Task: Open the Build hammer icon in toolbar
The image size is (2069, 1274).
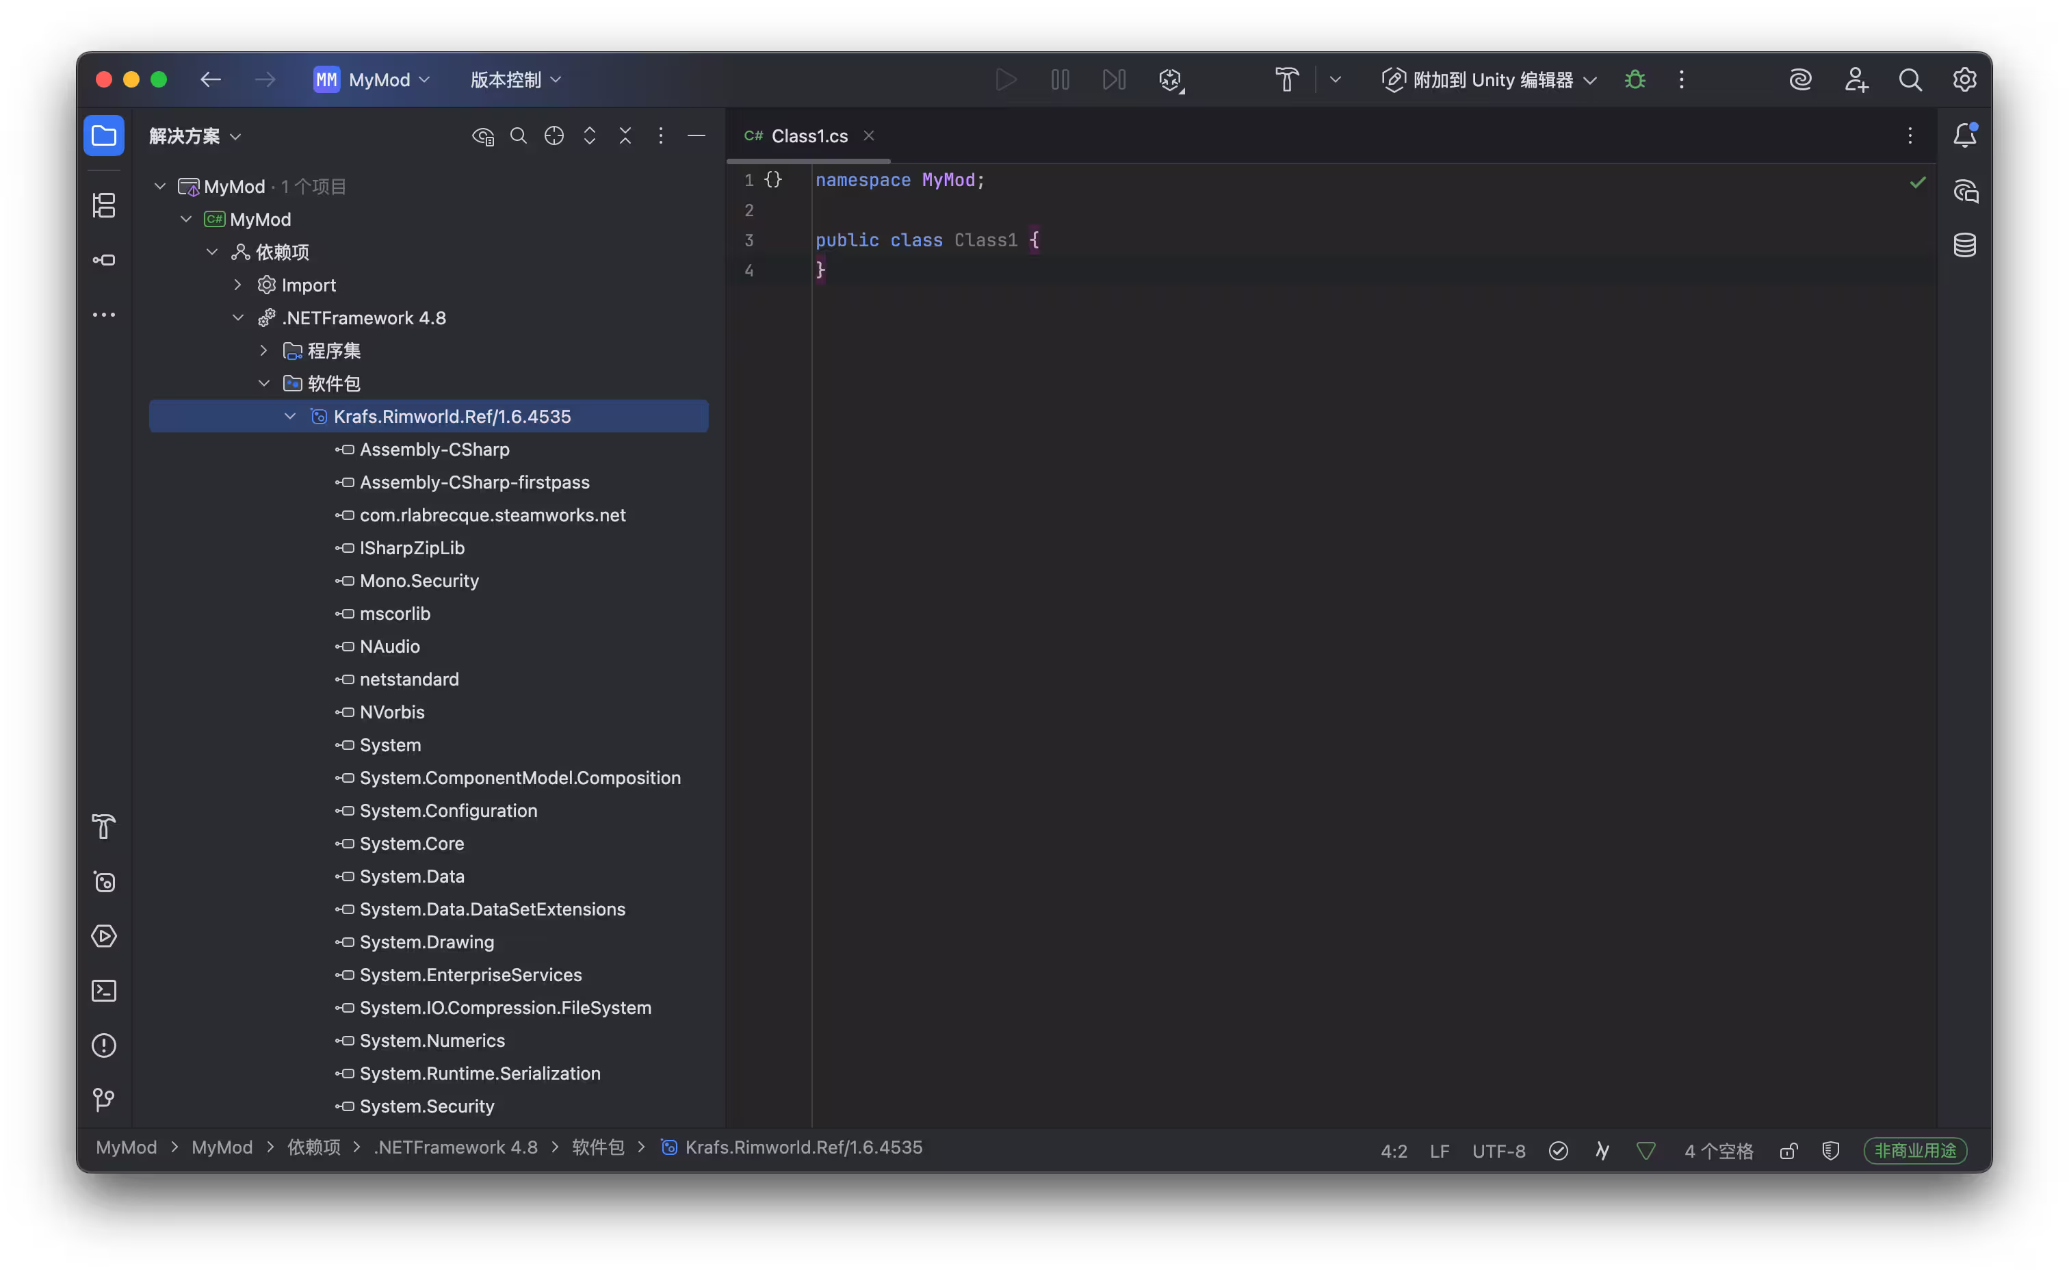Action: click(1286, 79)
